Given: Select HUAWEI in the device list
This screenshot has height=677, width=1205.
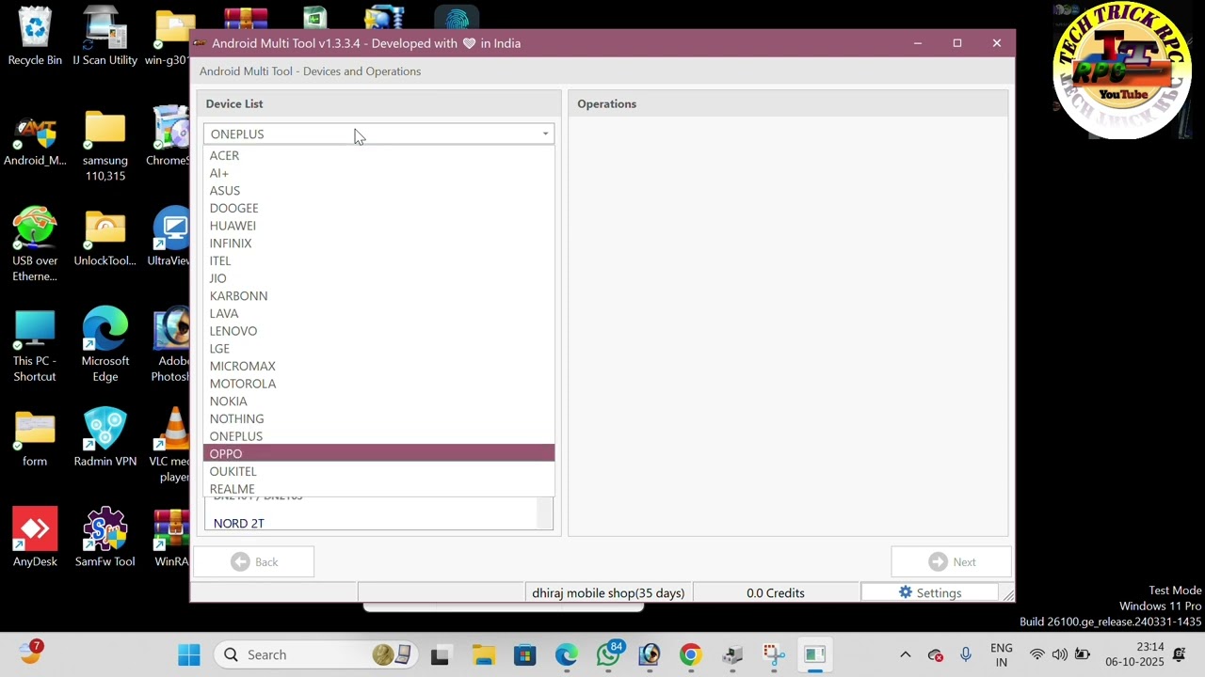Looking at the screenshot, I should 378,226.
